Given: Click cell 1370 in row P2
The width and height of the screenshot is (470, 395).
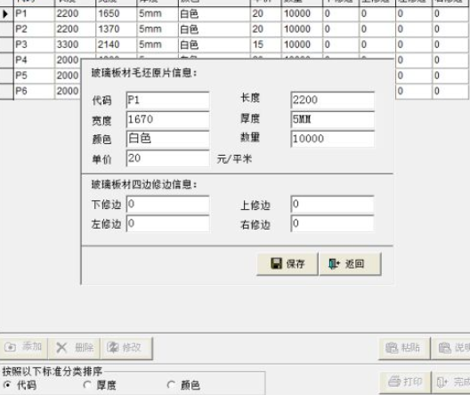Looking at the screenshot, I should pyautogui.click(x=117, y=29).
